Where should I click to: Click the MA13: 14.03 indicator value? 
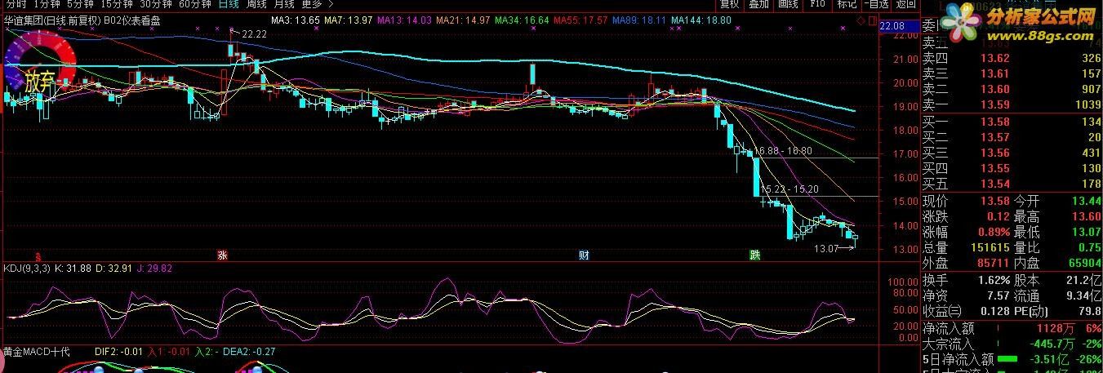click(405, 20)
